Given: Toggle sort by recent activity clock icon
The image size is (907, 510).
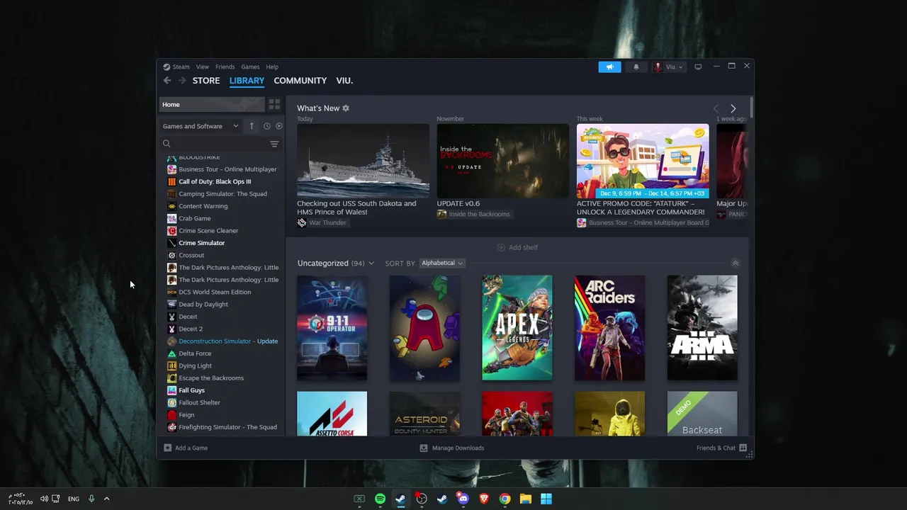Looking at the screenshot, I should pos(267,126).
